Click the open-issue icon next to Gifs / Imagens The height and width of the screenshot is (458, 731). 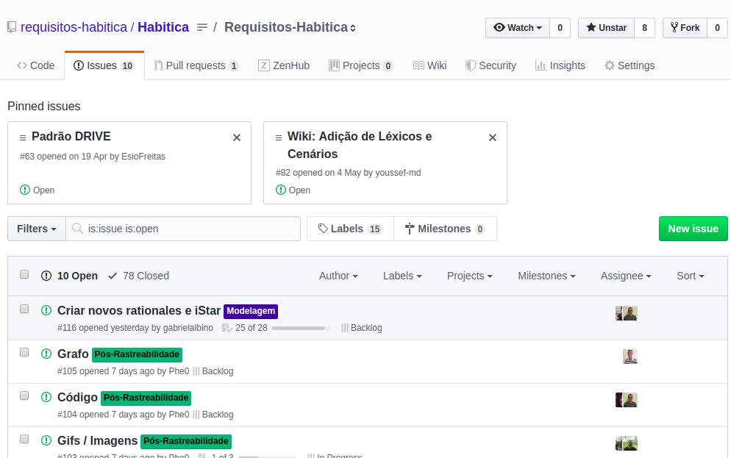pyautogui.click(x=46, y=440)
